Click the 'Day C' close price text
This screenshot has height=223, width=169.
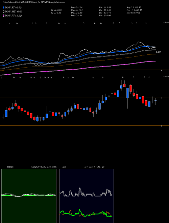tap(76, 16)
